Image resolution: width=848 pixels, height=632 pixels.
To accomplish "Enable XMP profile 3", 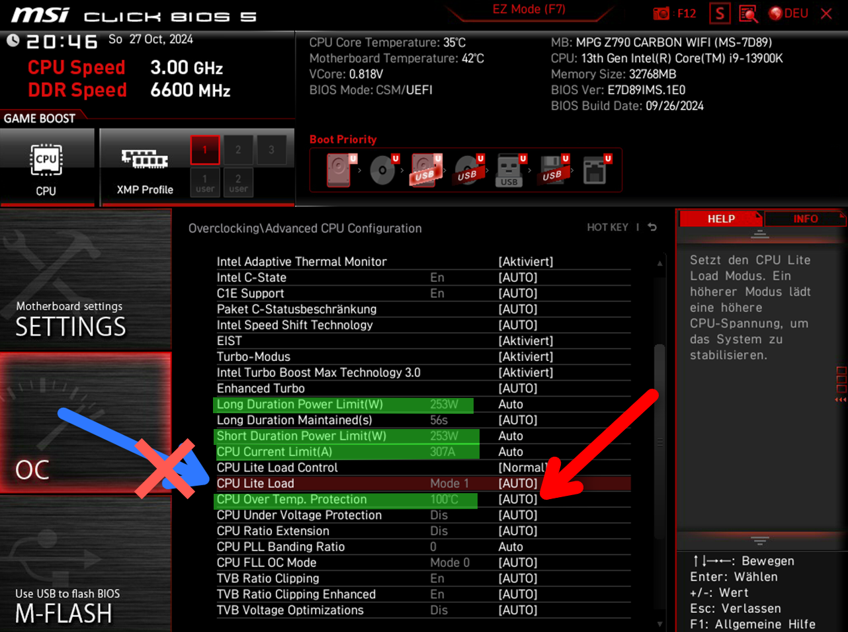I will click(271, 150).
